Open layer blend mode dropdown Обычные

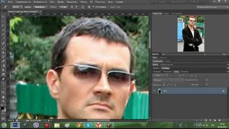pyautogui.click(x=168, y=80)
